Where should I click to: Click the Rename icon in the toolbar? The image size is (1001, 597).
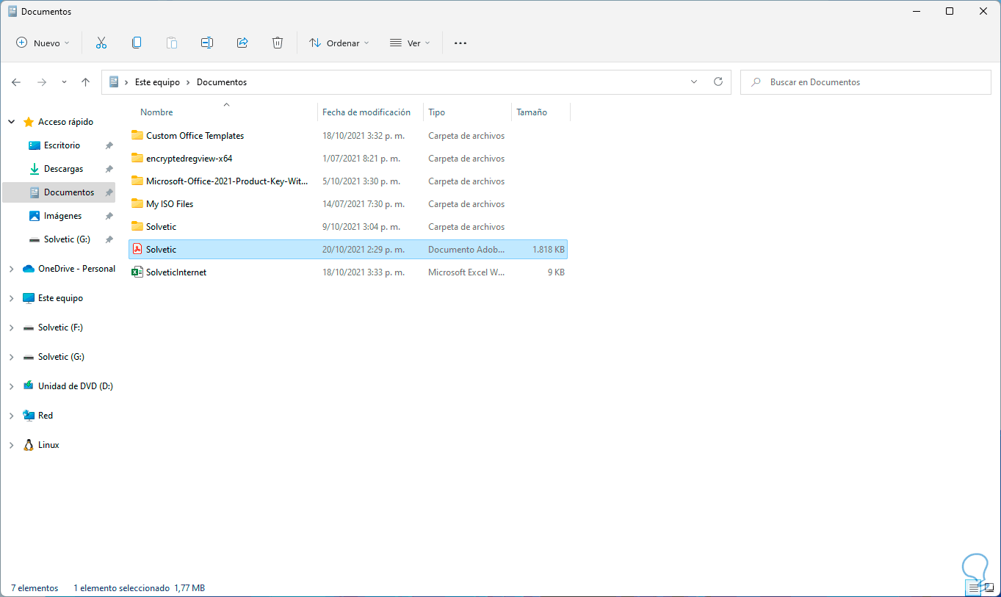point(207,43)
